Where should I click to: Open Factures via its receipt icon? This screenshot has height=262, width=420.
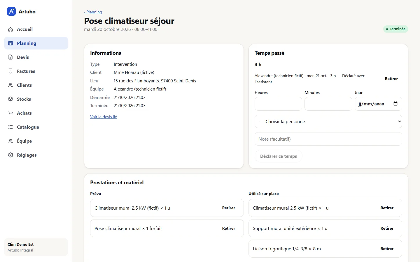point(10,71)
